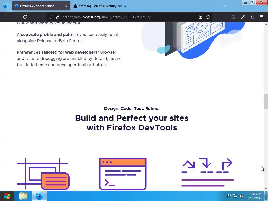Close the Potential Security Risk warning tab
268x201 pixels.
(x=125, y=6)
